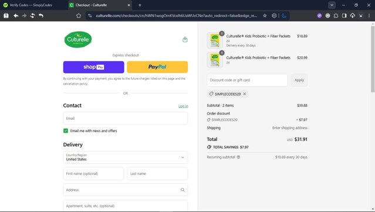This screenshot has width=375, height=212.
Task: Open the tab search dropdown arrow
Action: click(332, 5)
